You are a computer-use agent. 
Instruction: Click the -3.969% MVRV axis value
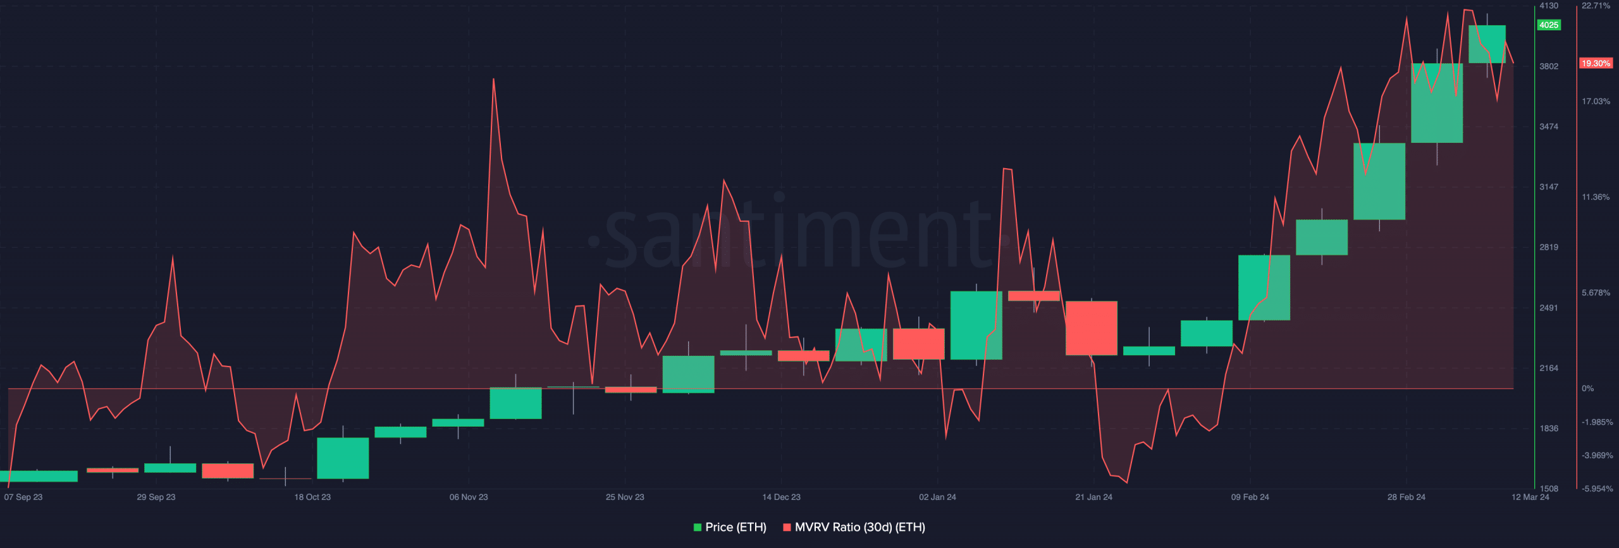point(1597,456)
